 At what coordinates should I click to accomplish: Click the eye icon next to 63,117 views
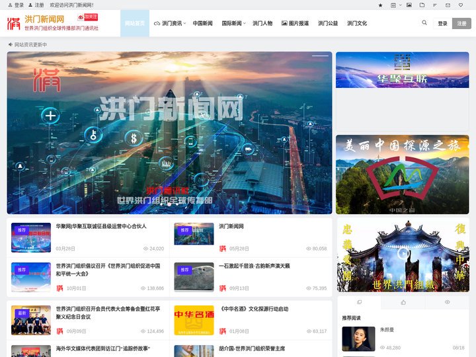click(x=309, y=331)
